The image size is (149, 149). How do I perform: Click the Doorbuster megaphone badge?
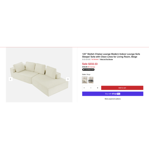point(88,70)
